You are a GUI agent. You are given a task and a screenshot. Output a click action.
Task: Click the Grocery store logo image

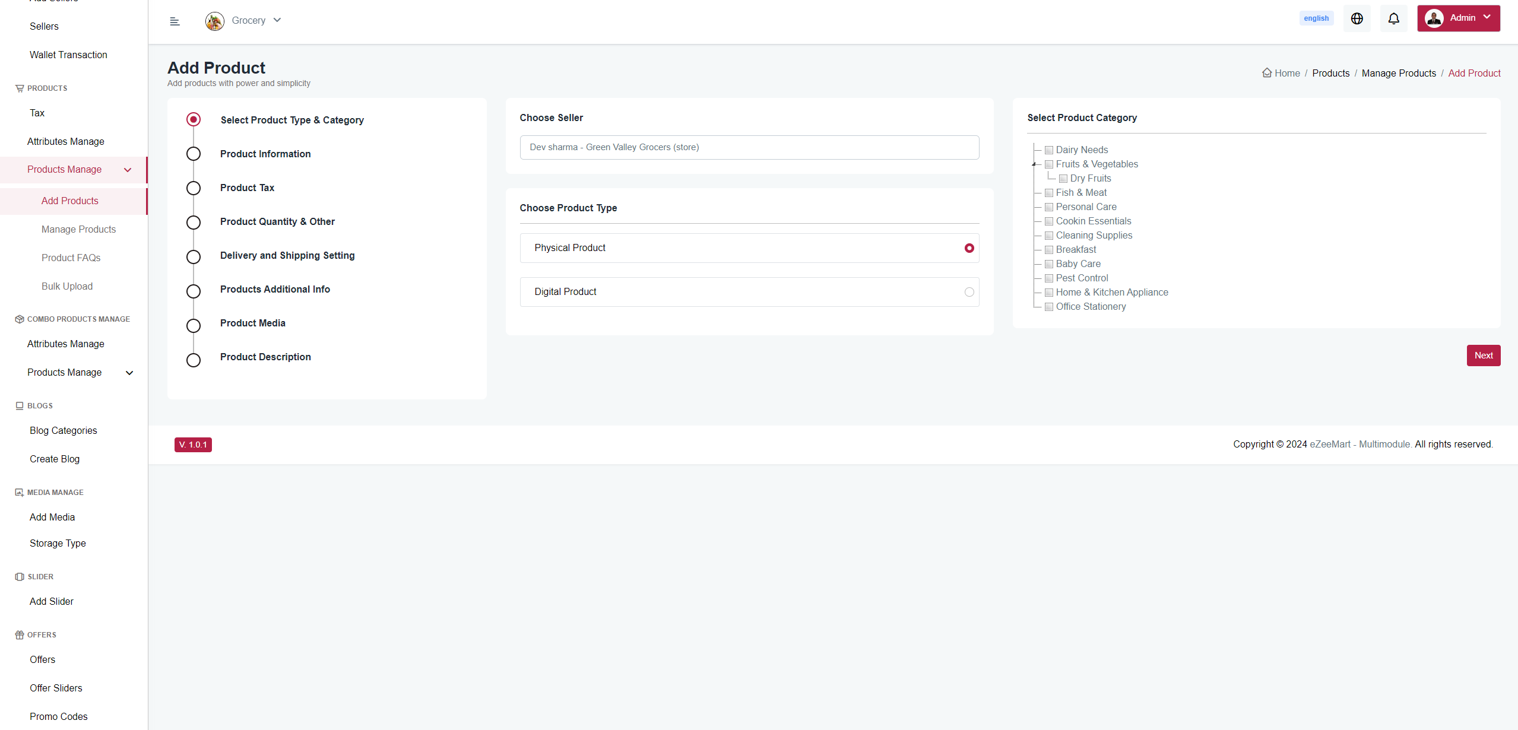[214, 21]
